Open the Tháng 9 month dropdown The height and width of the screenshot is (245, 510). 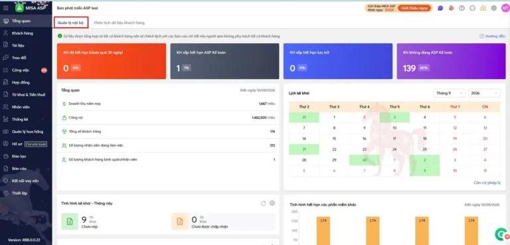[x=449, y=93]
